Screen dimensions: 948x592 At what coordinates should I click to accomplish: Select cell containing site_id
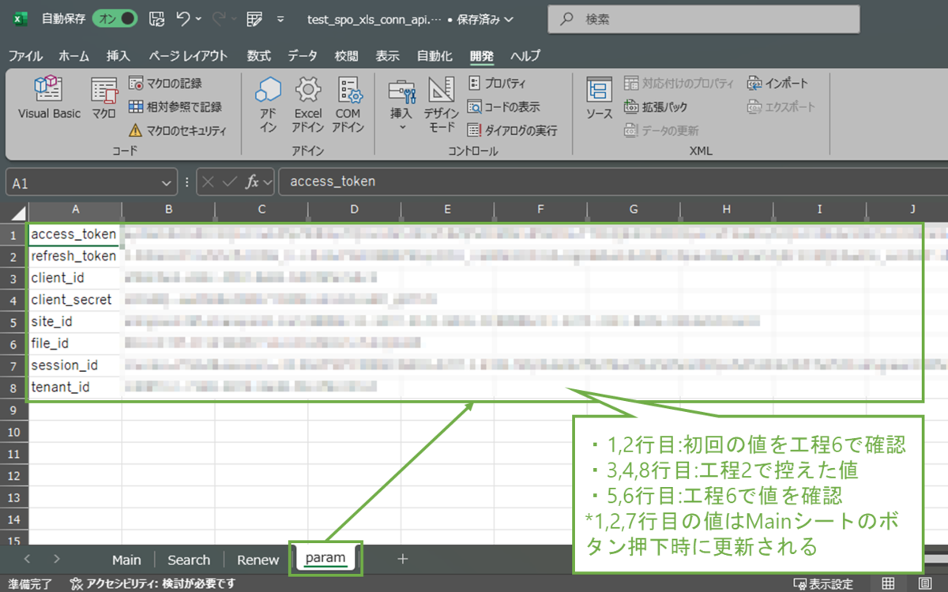coord(74,322)
